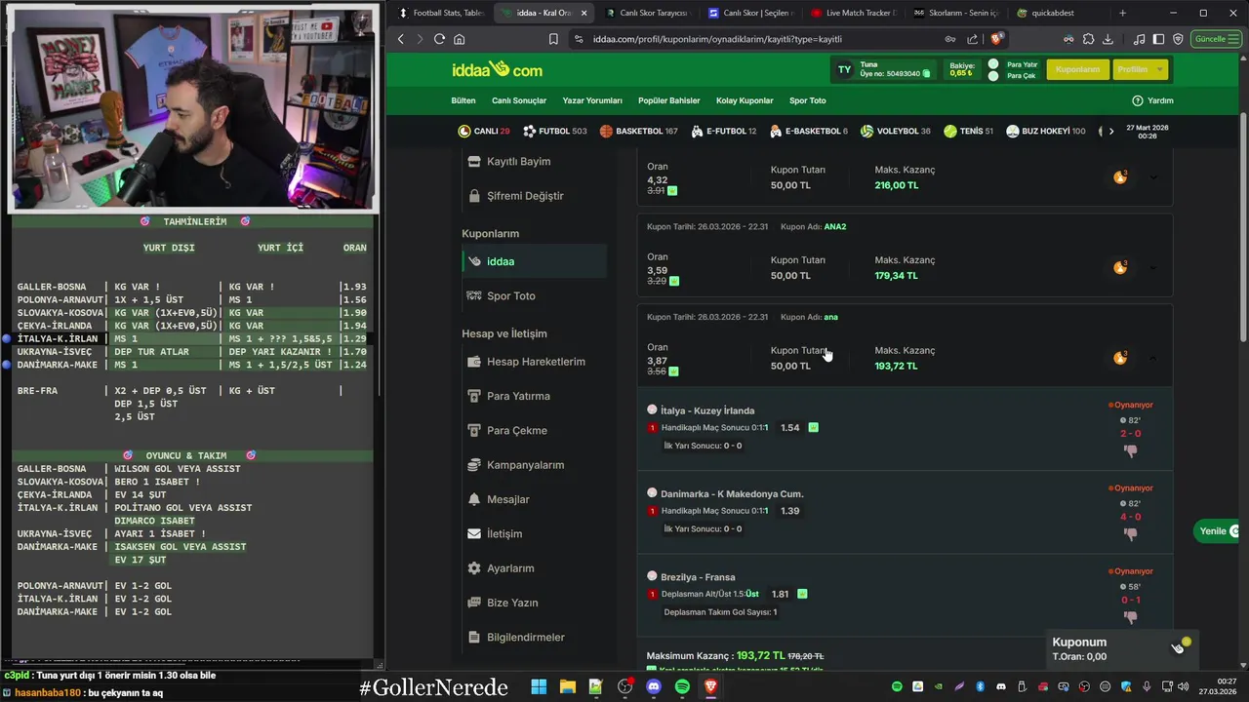Open the music note playlist icon

(1140, 39)
